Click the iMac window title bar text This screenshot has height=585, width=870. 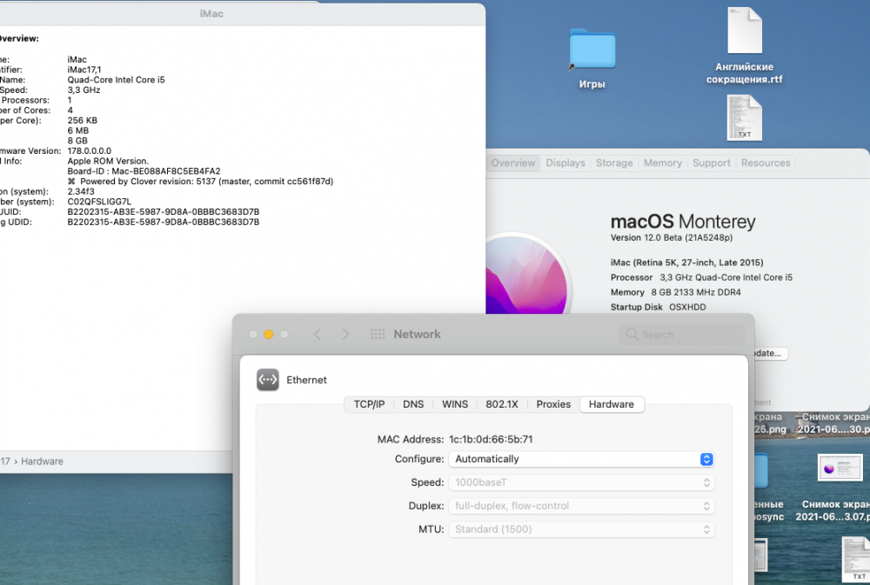(x=211, y=14)
